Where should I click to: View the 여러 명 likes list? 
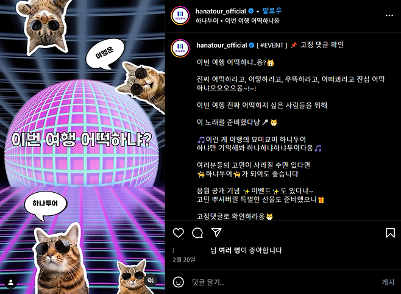tap(229, 250)
